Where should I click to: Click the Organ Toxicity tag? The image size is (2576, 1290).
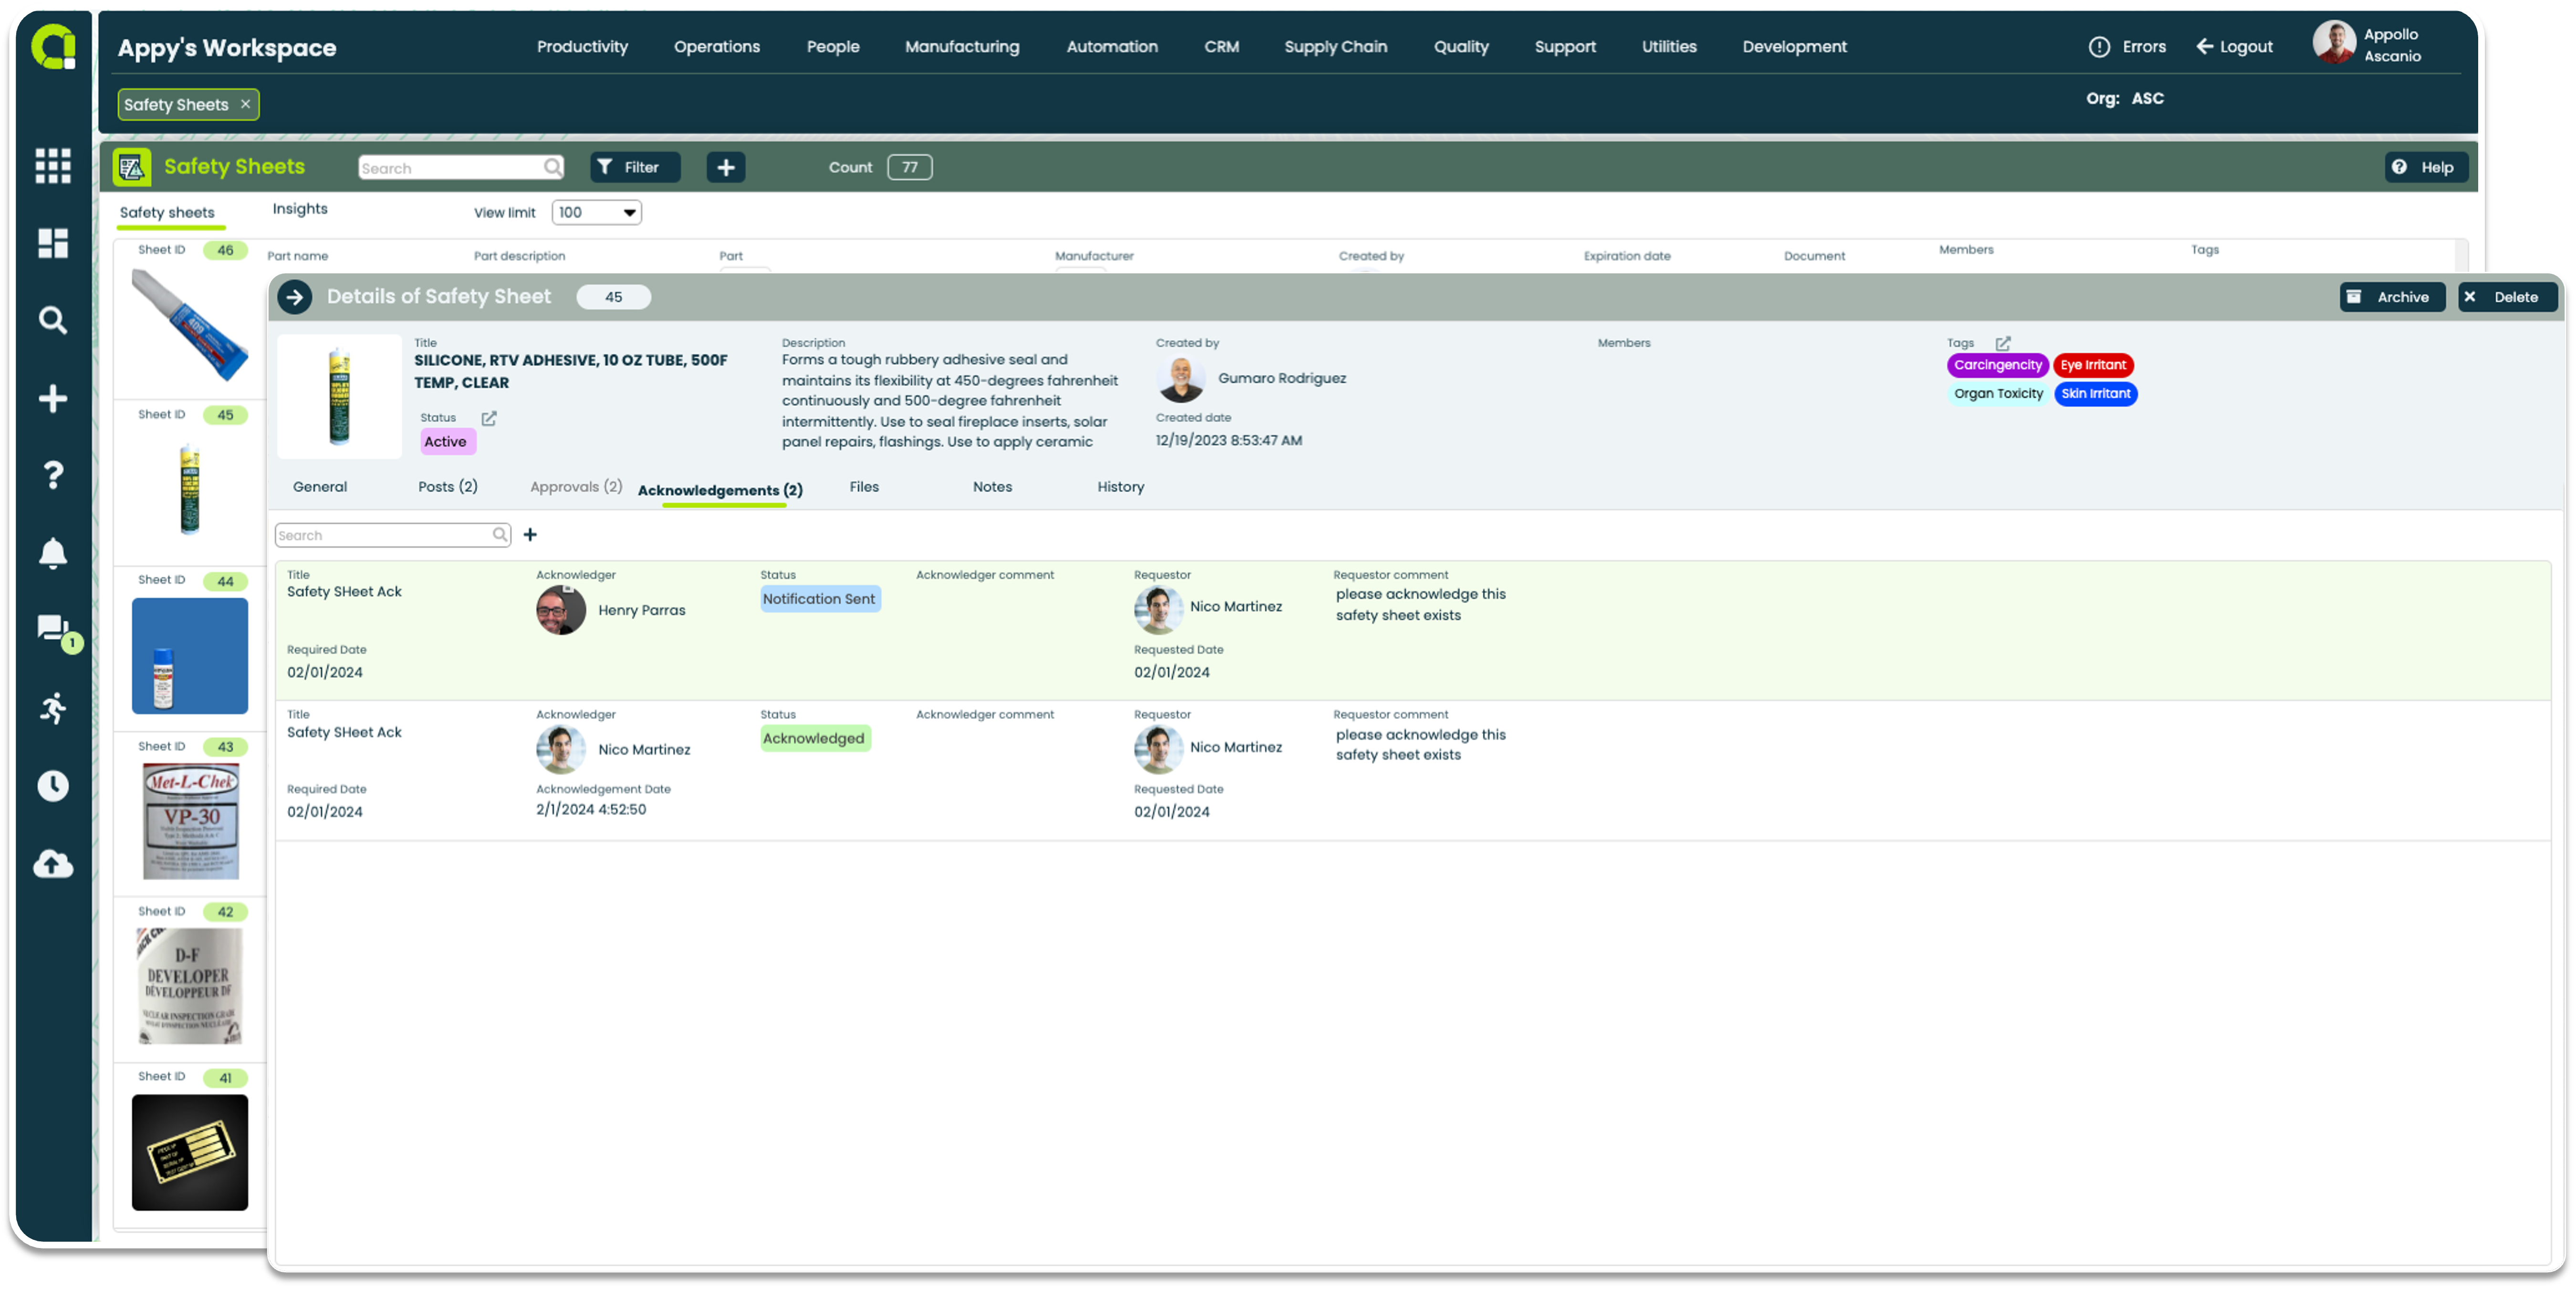(x=1998, y=394)
